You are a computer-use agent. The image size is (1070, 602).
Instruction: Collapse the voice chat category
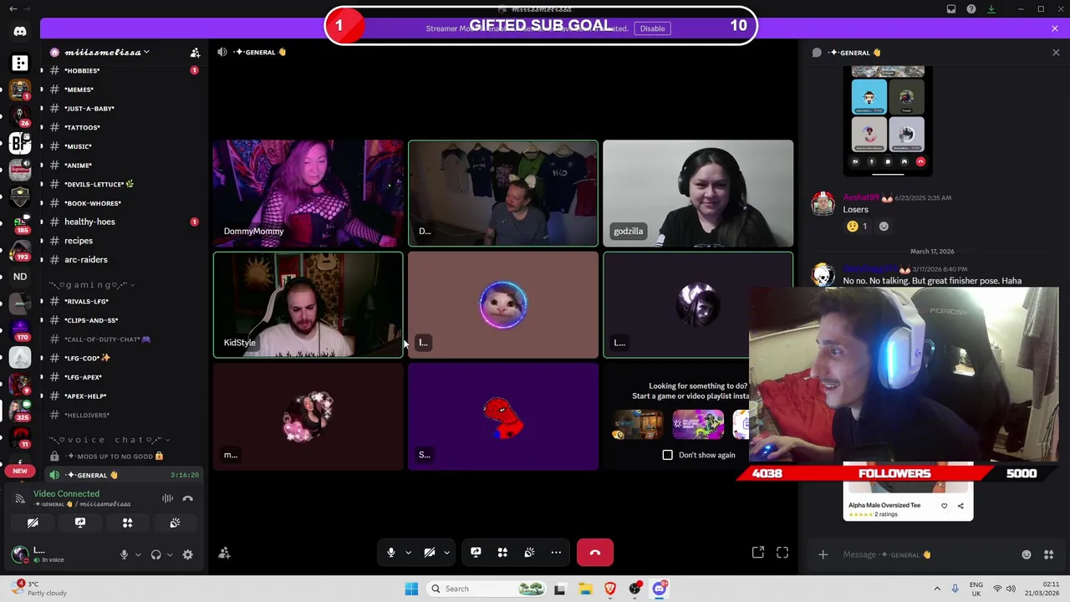click(x=109, y=440)
